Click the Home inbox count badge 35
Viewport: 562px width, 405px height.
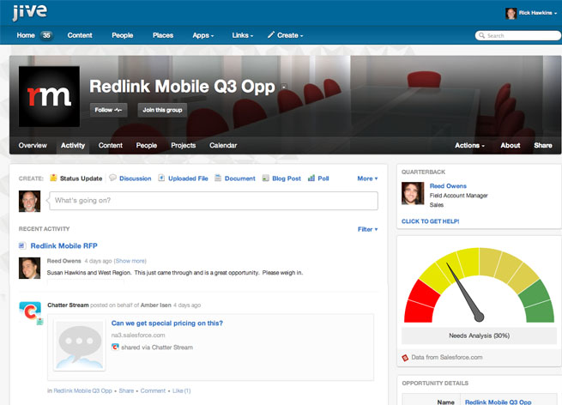tap(46, 35)
